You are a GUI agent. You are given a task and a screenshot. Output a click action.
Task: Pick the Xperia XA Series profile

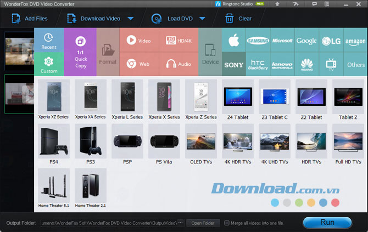pos(91,100)
